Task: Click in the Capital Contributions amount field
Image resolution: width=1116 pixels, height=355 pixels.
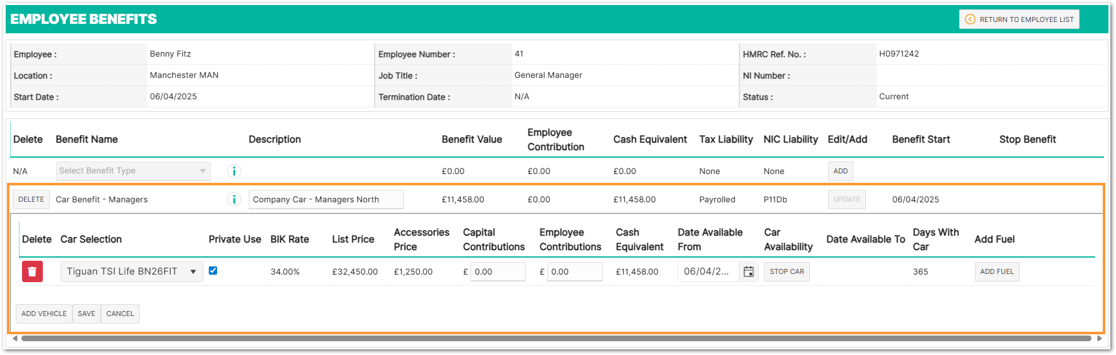Action: 498,271
